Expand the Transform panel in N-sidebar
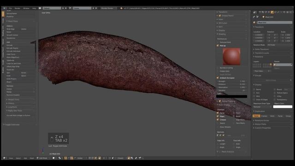 pyautogui.click(x=223, y=12)
